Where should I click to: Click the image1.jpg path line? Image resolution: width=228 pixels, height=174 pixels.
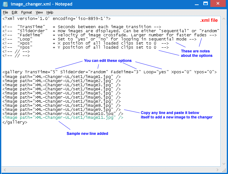tap(62, 77)
